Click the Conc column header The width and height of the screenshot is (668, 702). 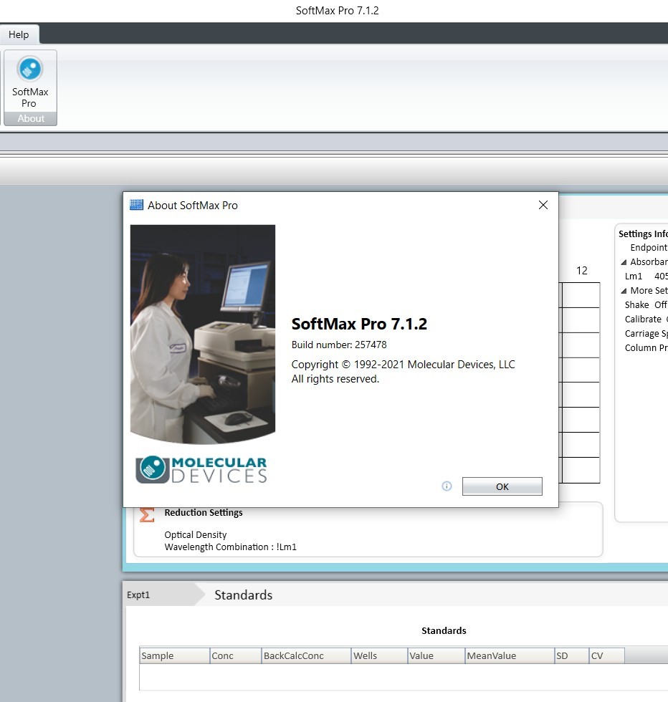point(236,655)
